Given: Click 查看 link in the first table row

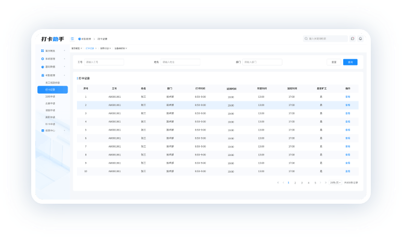Looking at the screenshot, I should pos(348,97).
